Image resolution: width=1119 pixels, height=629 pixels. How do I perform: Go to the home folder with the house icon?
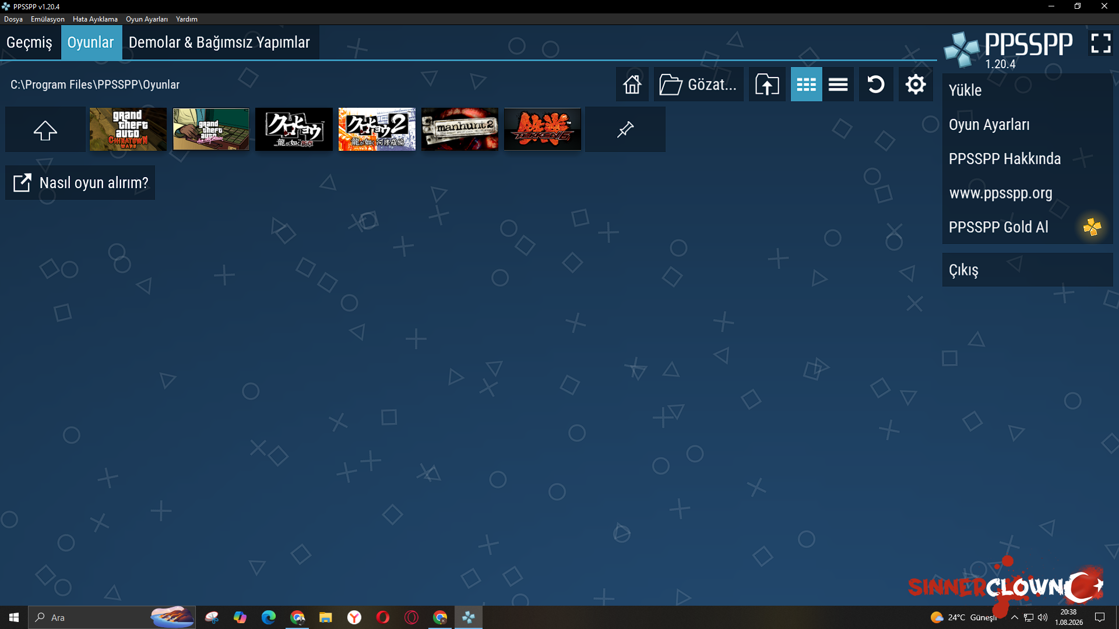pyautogui.click(x=632, y=84)
